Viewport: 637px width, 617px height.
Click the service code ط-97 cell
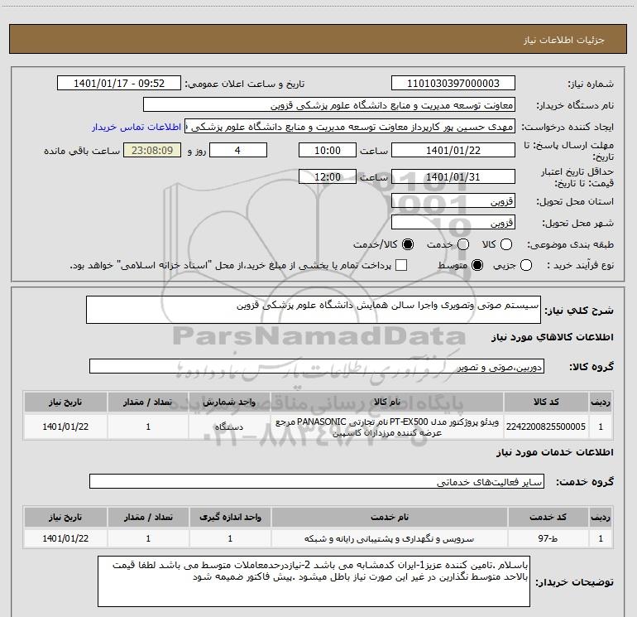[548, 538]
